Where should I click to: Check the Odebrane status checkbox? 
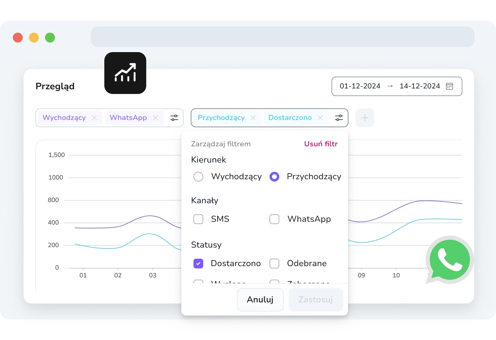click(x=275, y=264)
